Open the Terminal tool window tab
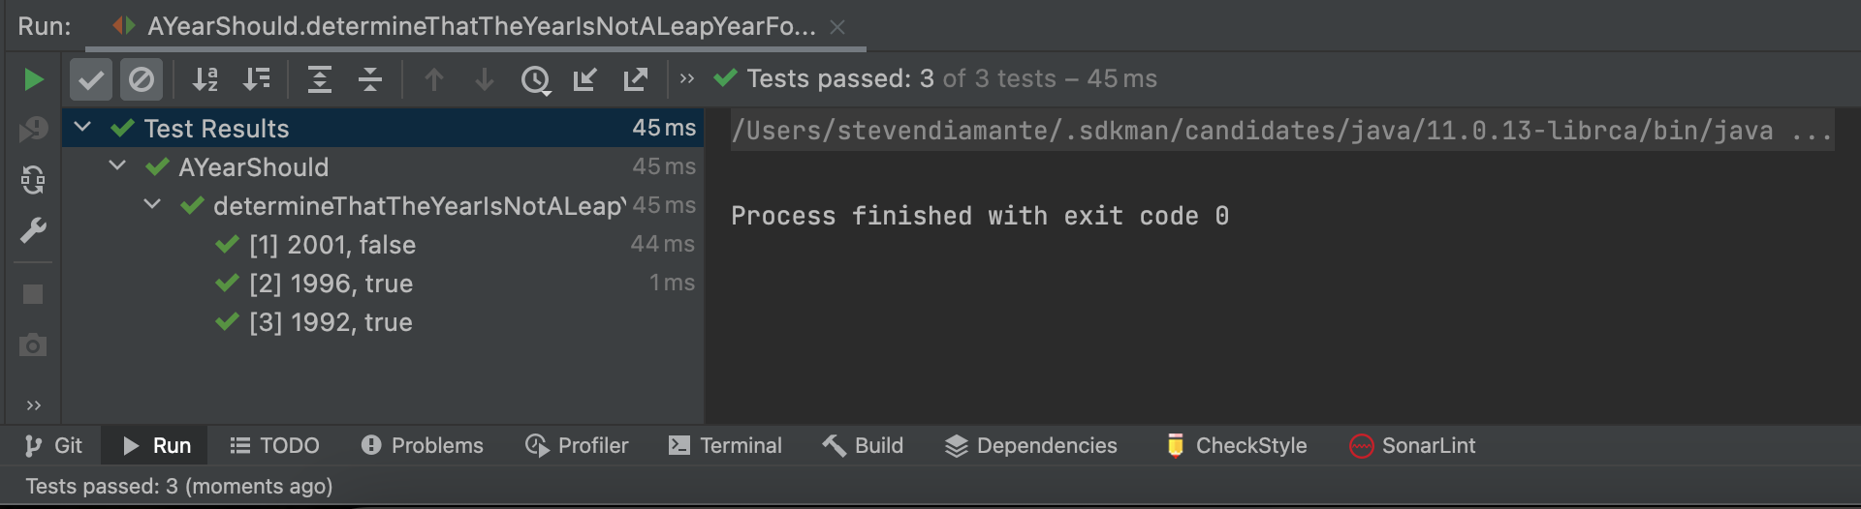Viewport: 1861px width, 509px height. (725, 445)
